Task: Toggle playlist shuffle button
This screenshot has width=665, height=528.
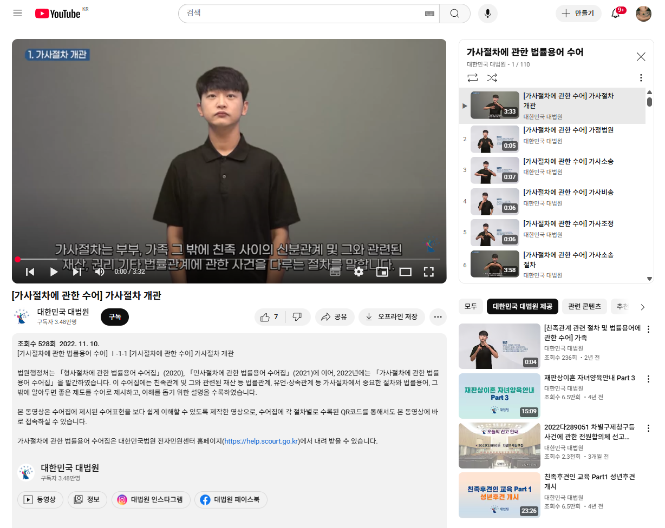Action: click(492, 78)
